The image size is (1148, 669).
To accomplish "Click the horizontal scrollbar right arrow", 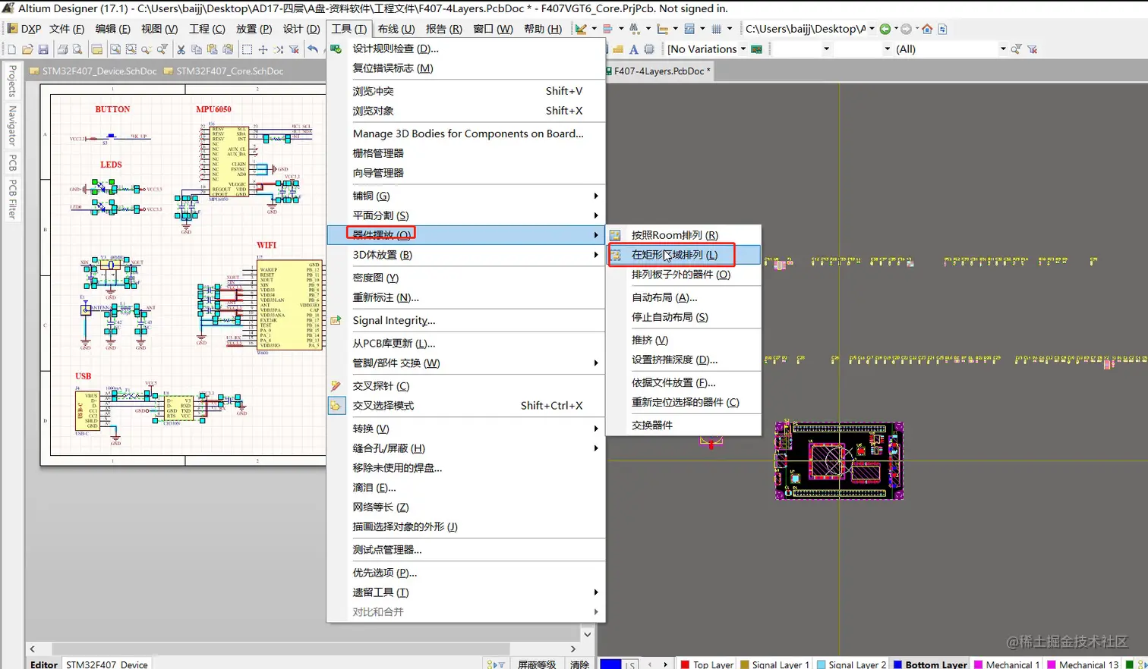I will tap(573, 649).
